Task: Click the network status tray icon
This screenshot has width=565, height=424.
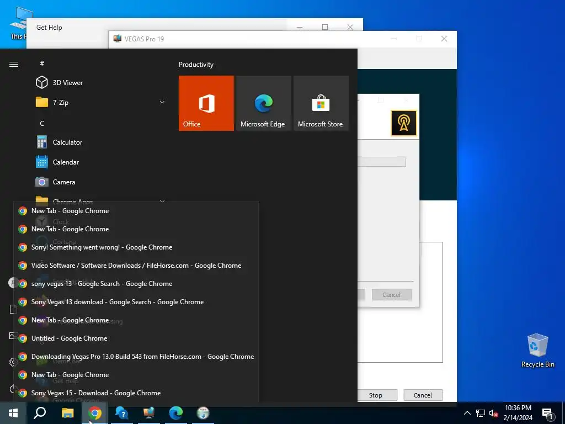Action: coord(481,413)
